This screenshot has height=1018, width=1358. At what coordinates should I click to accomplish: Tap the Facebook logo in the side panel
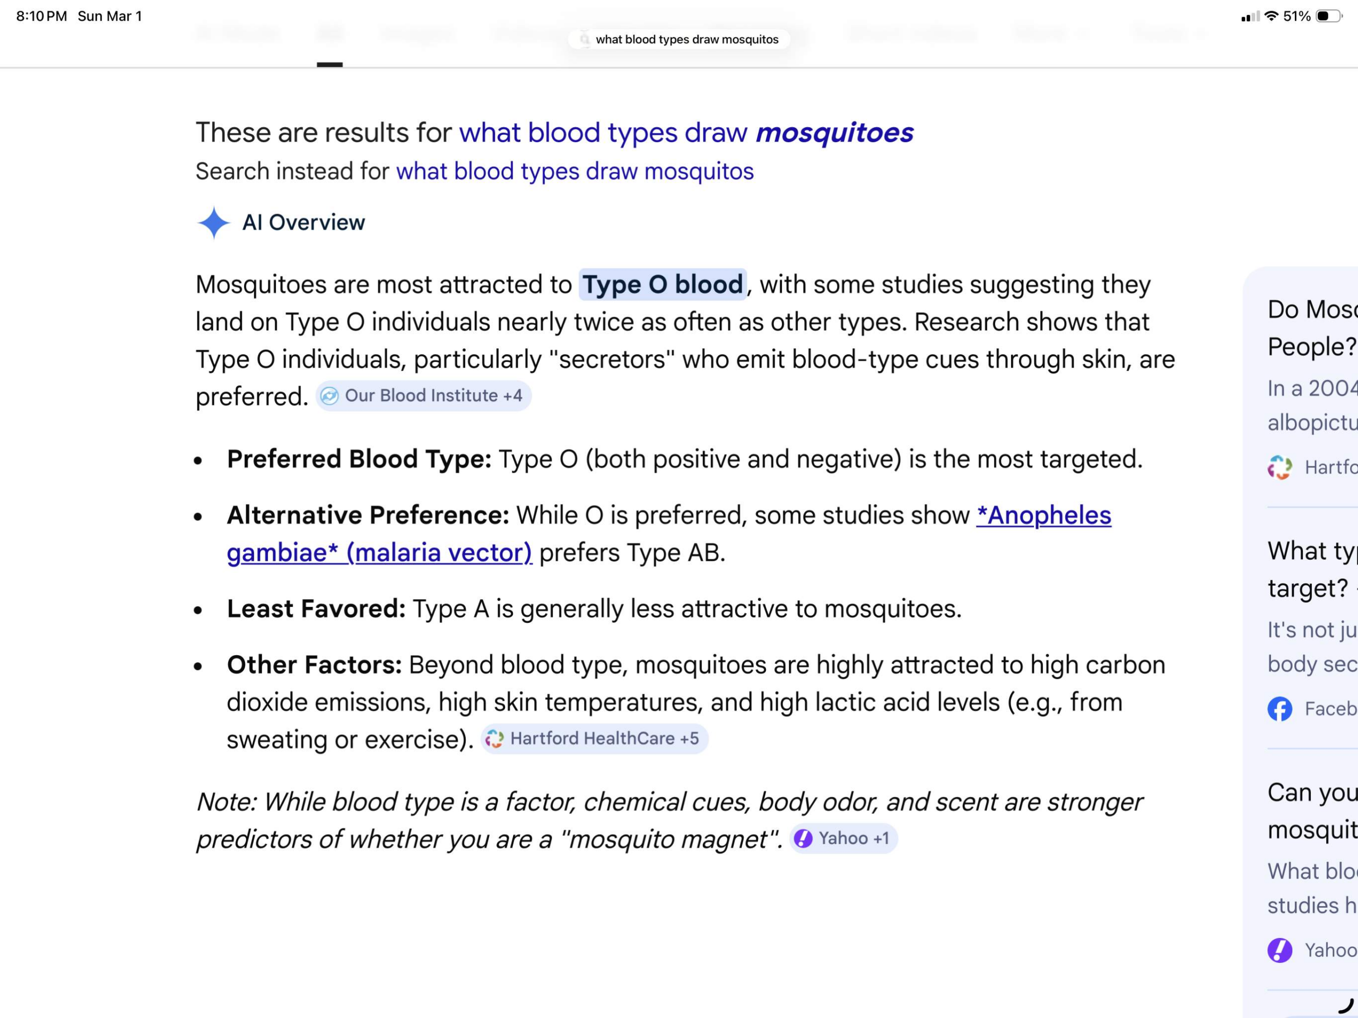coord(1279,709)
